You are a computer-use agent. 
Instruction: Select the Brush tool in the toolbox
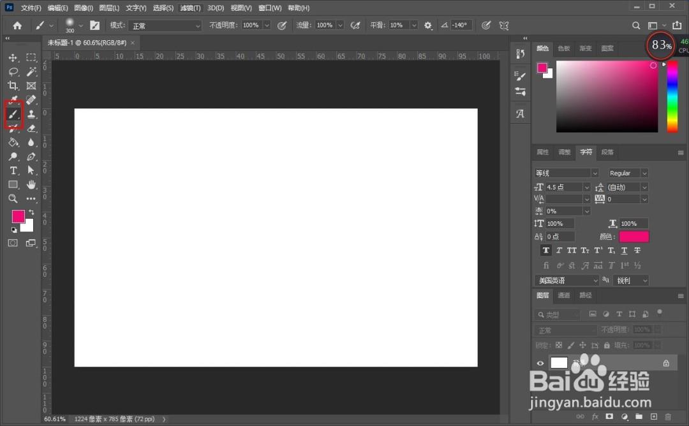point(13,114)
